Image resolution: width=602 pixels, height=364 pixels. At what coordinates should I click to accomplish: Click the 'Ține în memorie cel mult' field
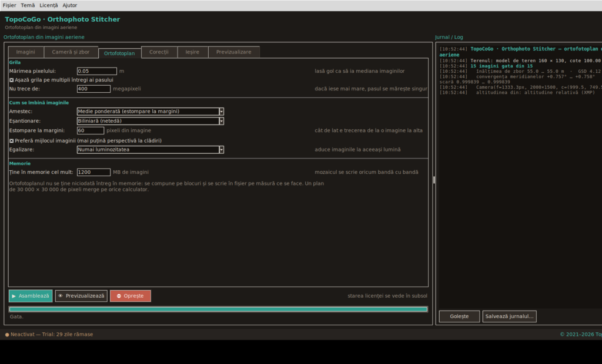pyautogui.click(x=93, y=172)
